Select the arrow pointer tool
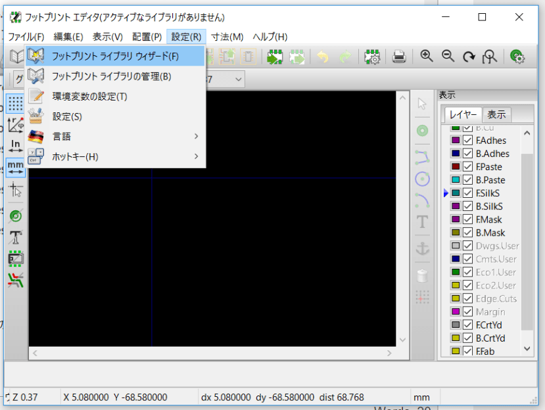The height and width of the screenshot is (410, 545). 422,104
